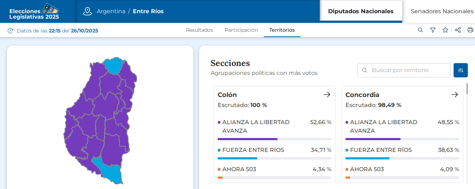Click the Elecciones Legislativas 2025 logo
Screen dimensions: 475x189
(34, 11)
